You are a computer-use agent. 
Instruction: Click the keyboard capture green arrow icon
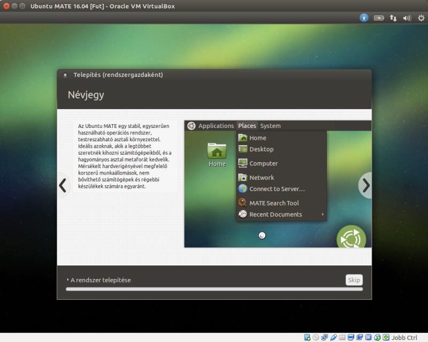(386, 337)
